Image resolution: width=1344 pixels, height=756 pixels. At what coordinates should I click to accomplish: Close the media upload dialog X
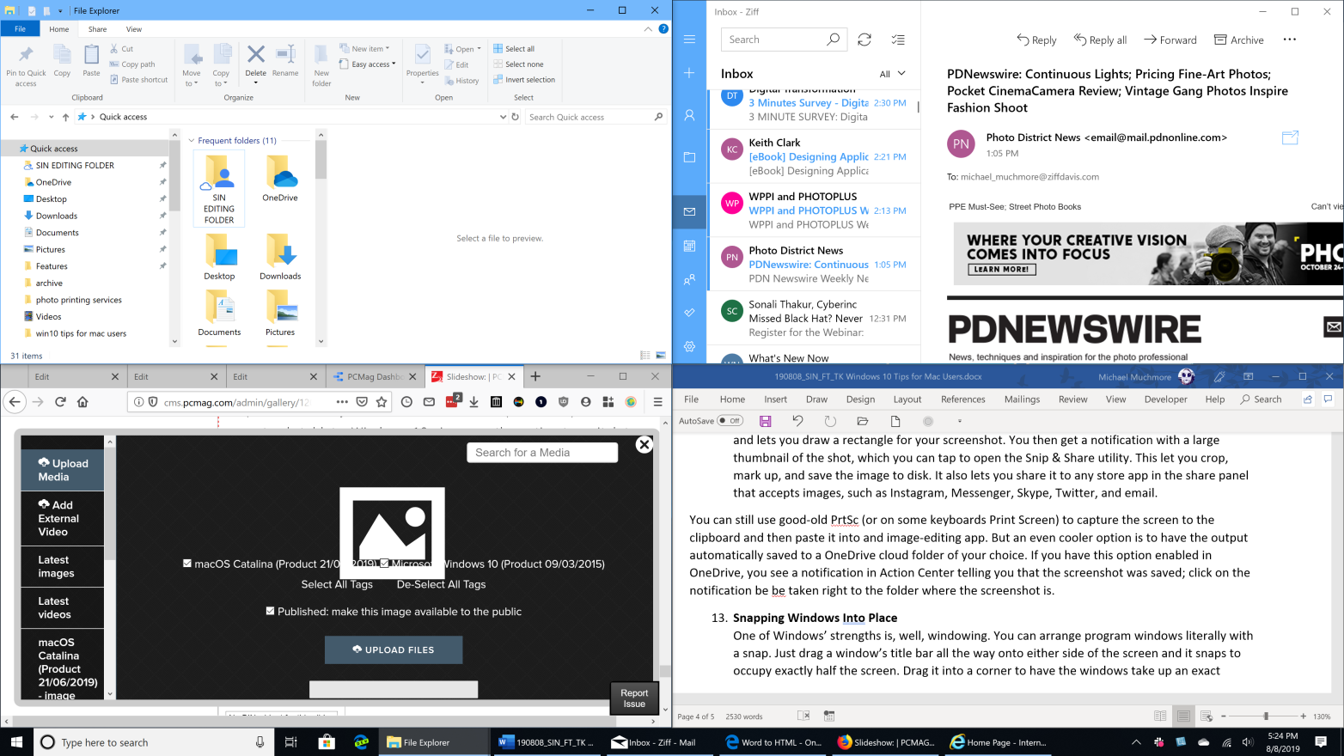click(644, 444)
